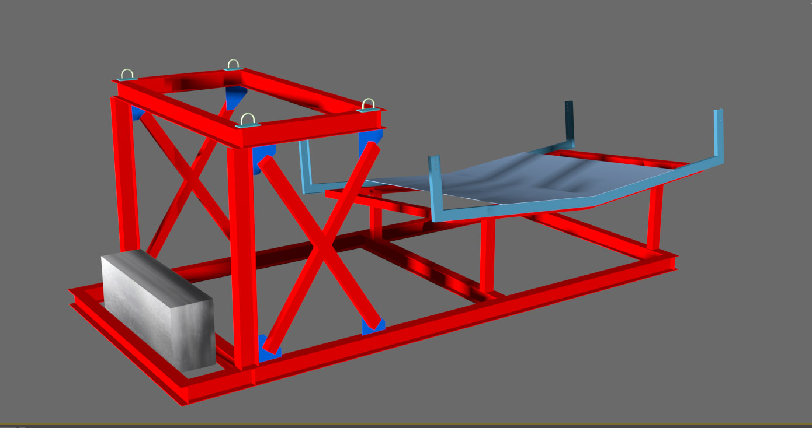Click the rear lifting lug on top frame
This screenshot has width=812, height=428.
[x=233, y=65]
